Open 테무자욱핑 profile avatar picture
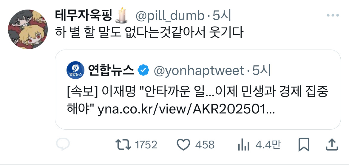 tap(28, 29)
